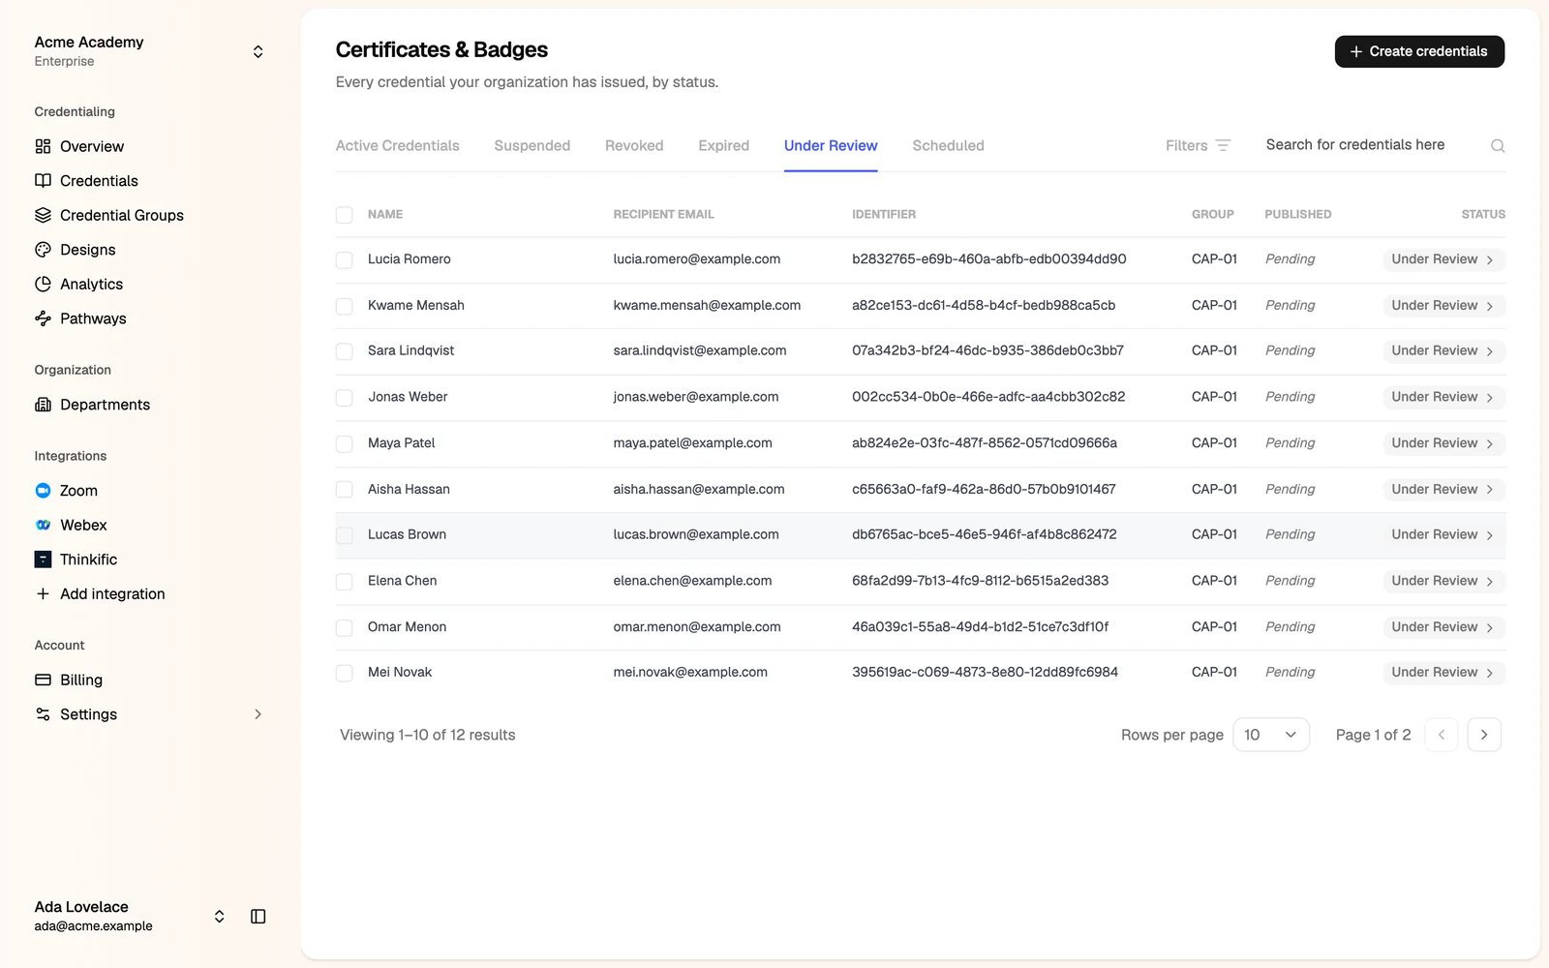Click the Elena Chen name cell
This screenshot has width=1549, height=968.
pos(402,581)
